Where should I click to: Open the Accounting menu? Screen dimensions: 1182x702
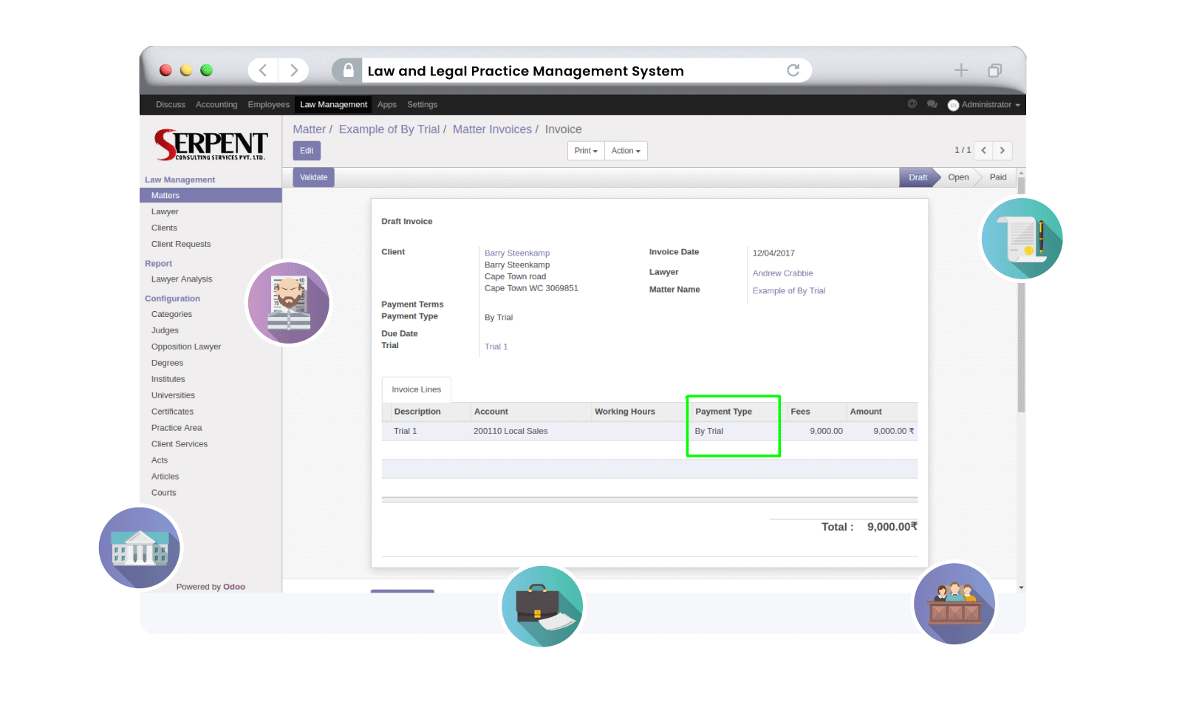pos(216,105)
